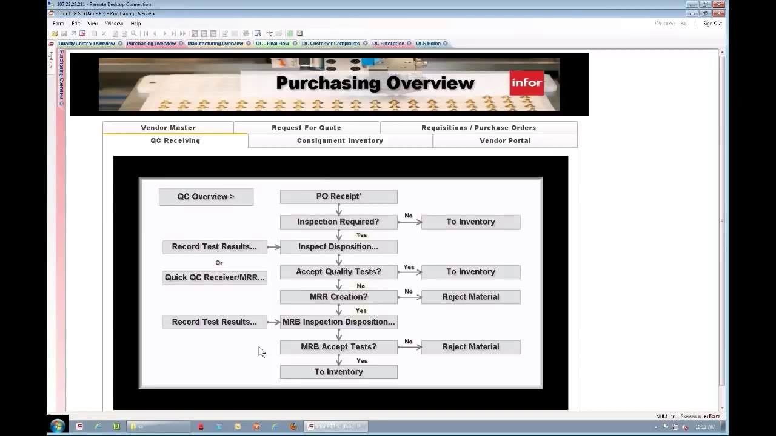Click the MRR Creation? button
The width and height of the screenshot is (776, 436).
pyautogui.click(x=338, y=297)
